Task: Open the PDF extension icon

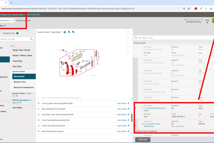Action: [x=196, y=9]
